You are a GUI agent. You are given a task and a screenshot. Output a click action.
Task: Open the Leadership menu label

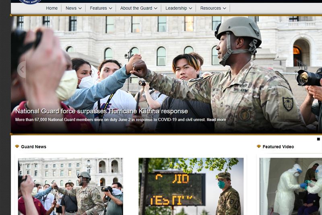pos(176,8)
